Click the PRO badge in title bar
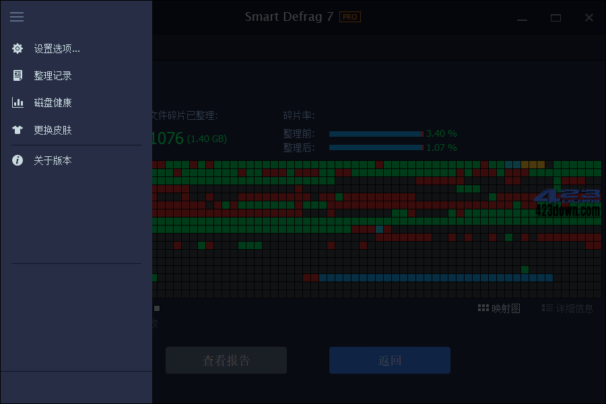The width and height of the screenshot is (606, 404). coord(349,17)
